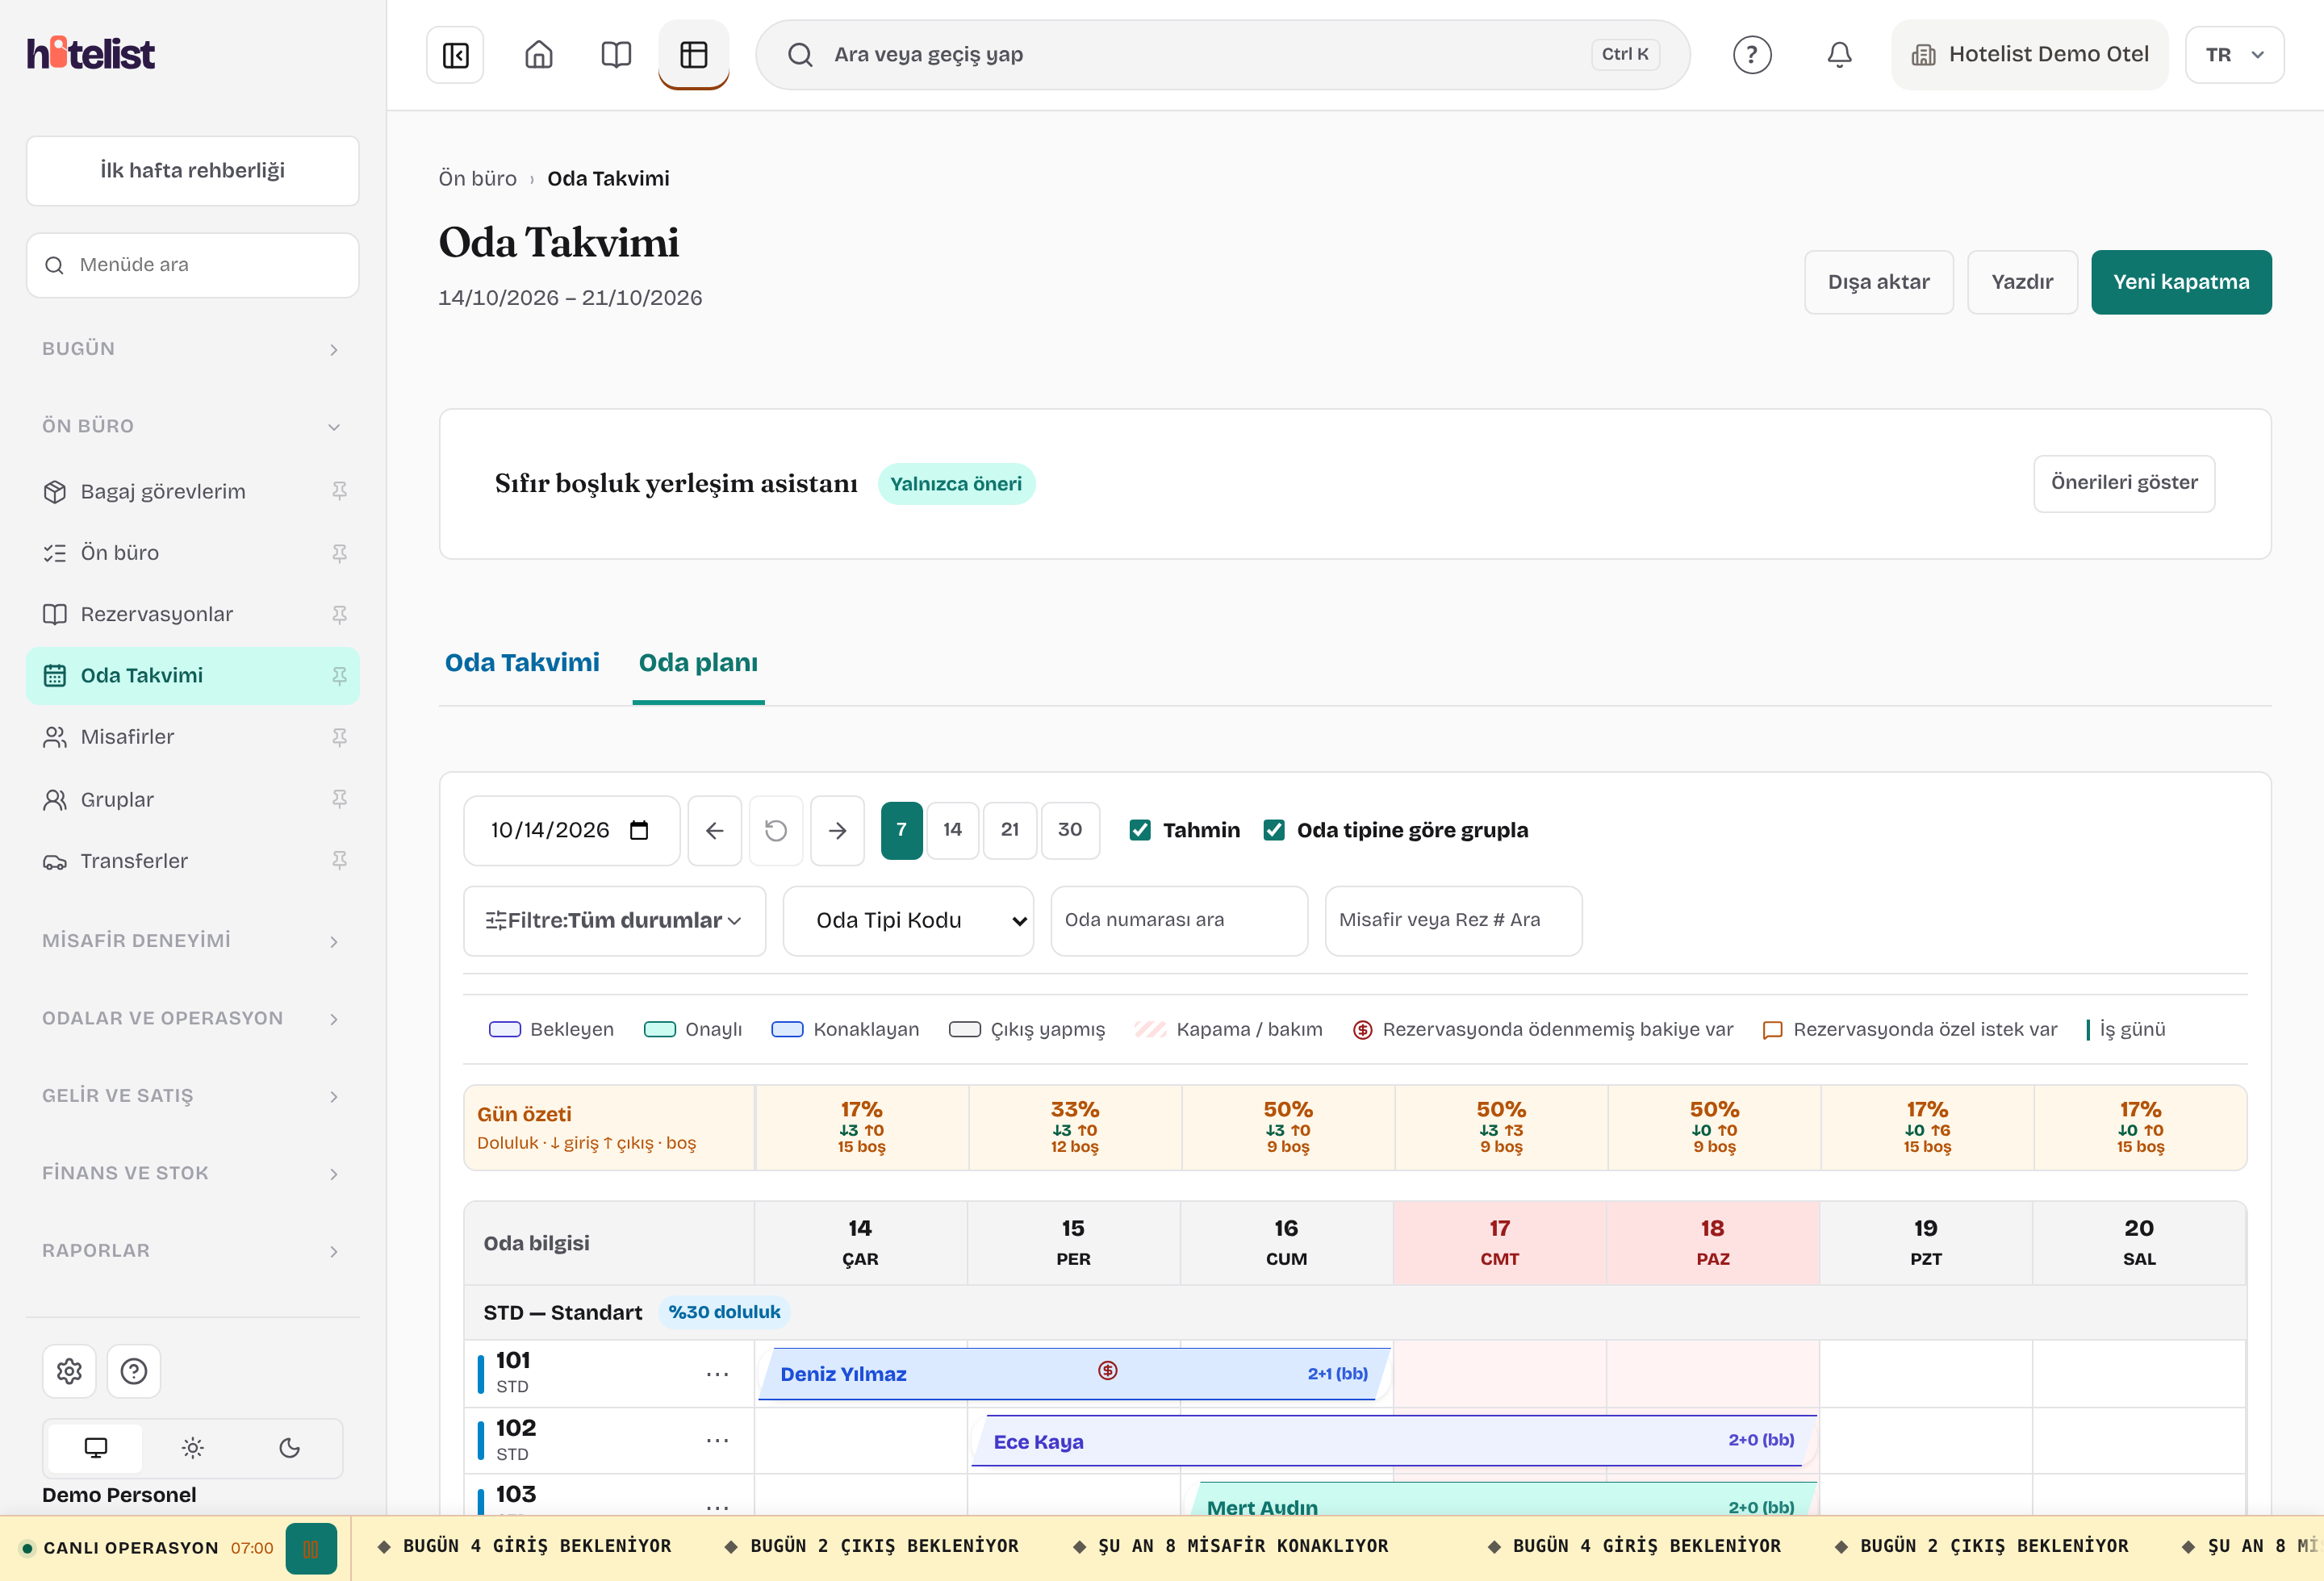Open room 101 more options dots
The image size is (2324, 1581).
point(717,1375)
